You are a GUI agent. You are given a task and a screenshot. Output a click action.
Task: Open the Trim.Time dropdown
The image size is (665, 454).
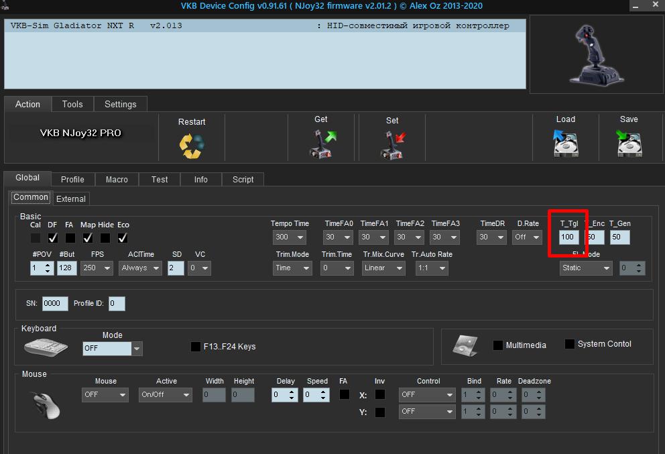click(337, 268)
